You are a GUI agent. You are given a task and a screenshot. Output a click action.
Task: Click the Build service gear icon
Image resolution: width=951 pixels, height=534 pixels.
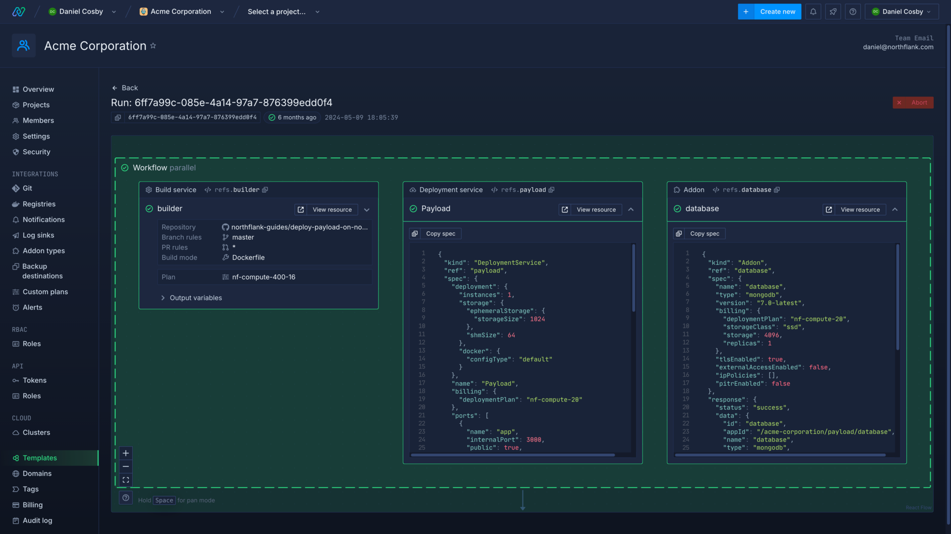[149, 190]
